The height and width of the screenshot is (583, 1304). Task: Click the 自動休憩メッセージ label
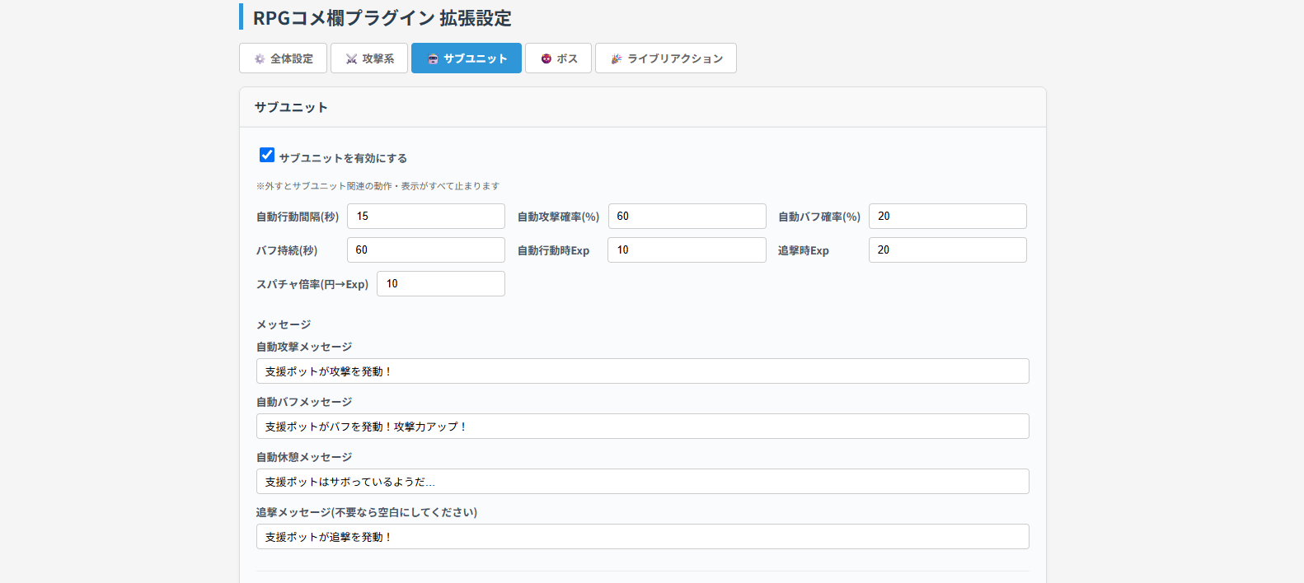point(304,457)
